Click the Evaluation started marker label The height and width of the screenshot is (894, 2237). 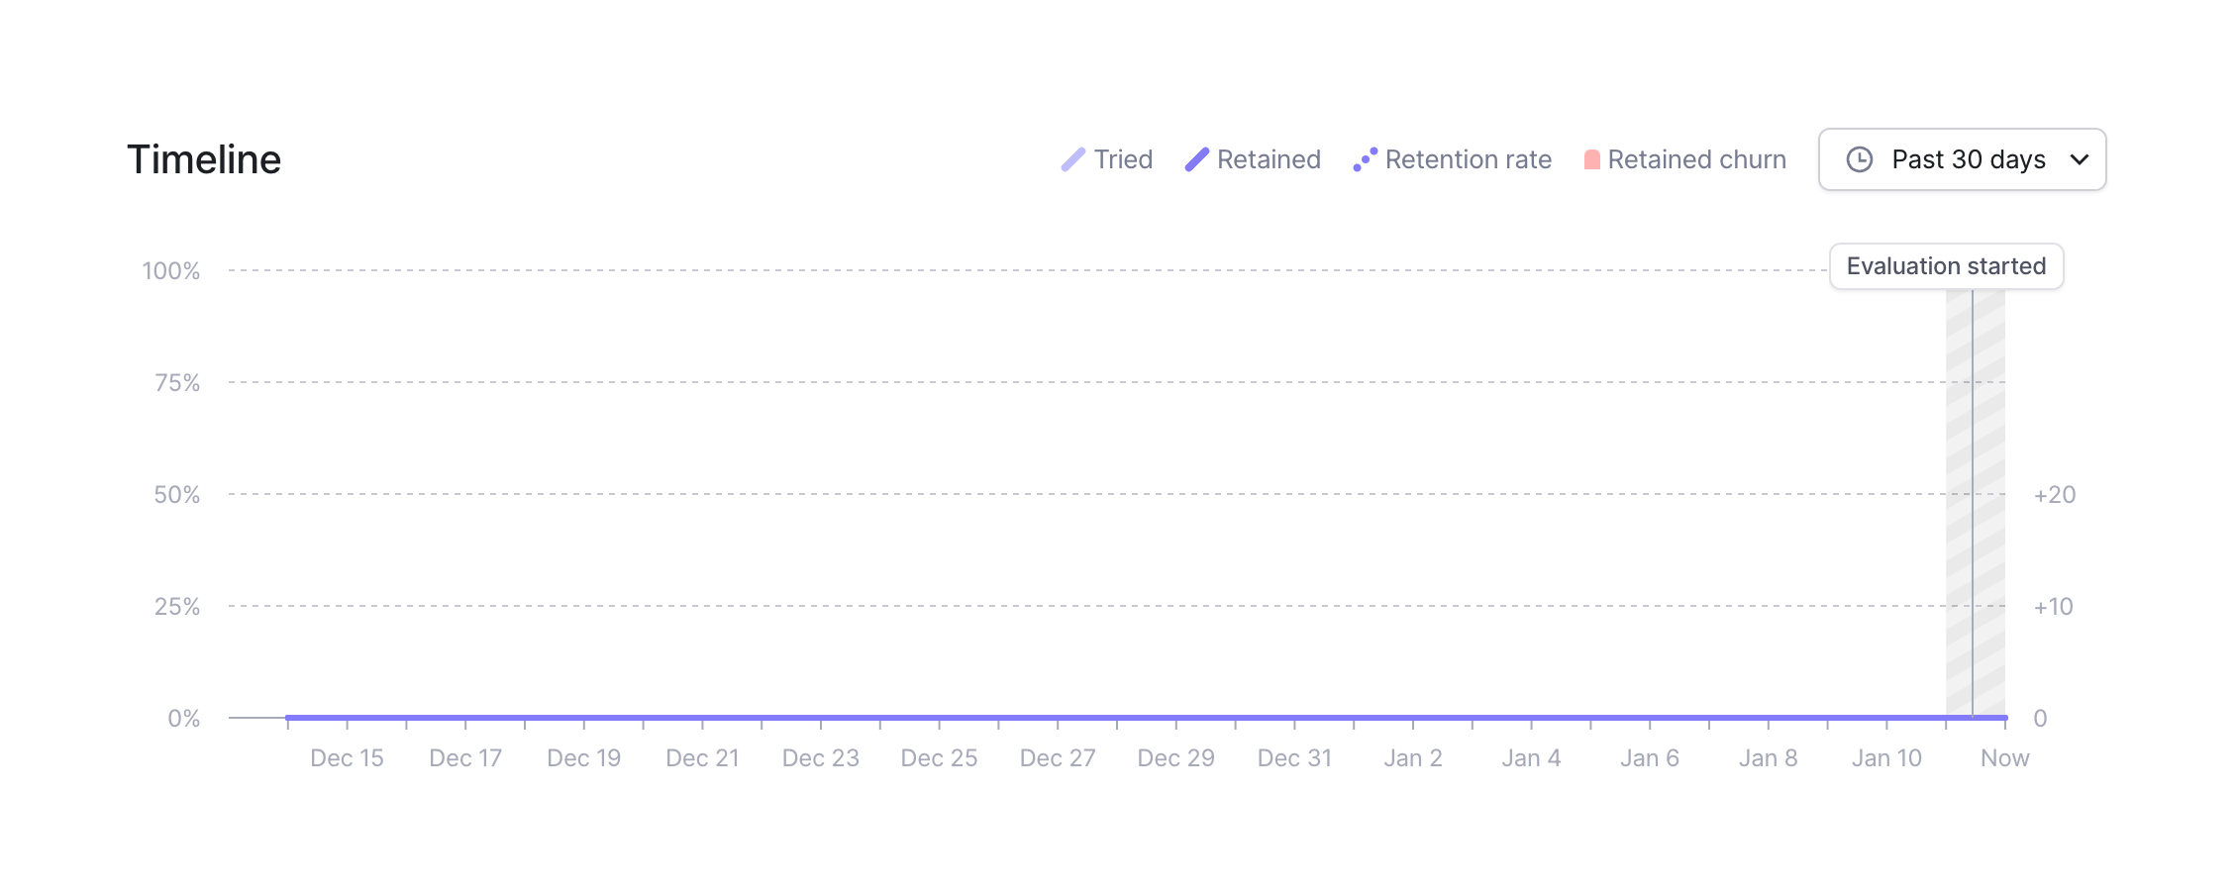pos(1946,266)
